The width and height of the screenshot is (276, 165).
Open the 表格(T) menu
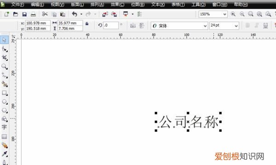pyautogui.click(x=178, y=5)
